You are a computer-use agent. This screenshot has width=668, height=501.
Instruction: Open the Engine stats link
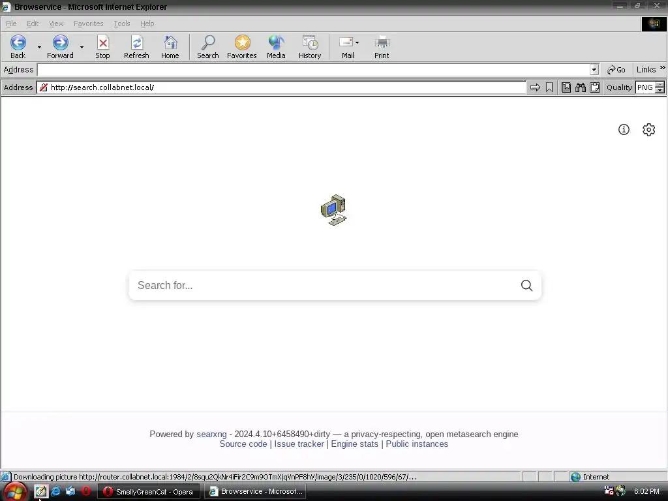354,444
